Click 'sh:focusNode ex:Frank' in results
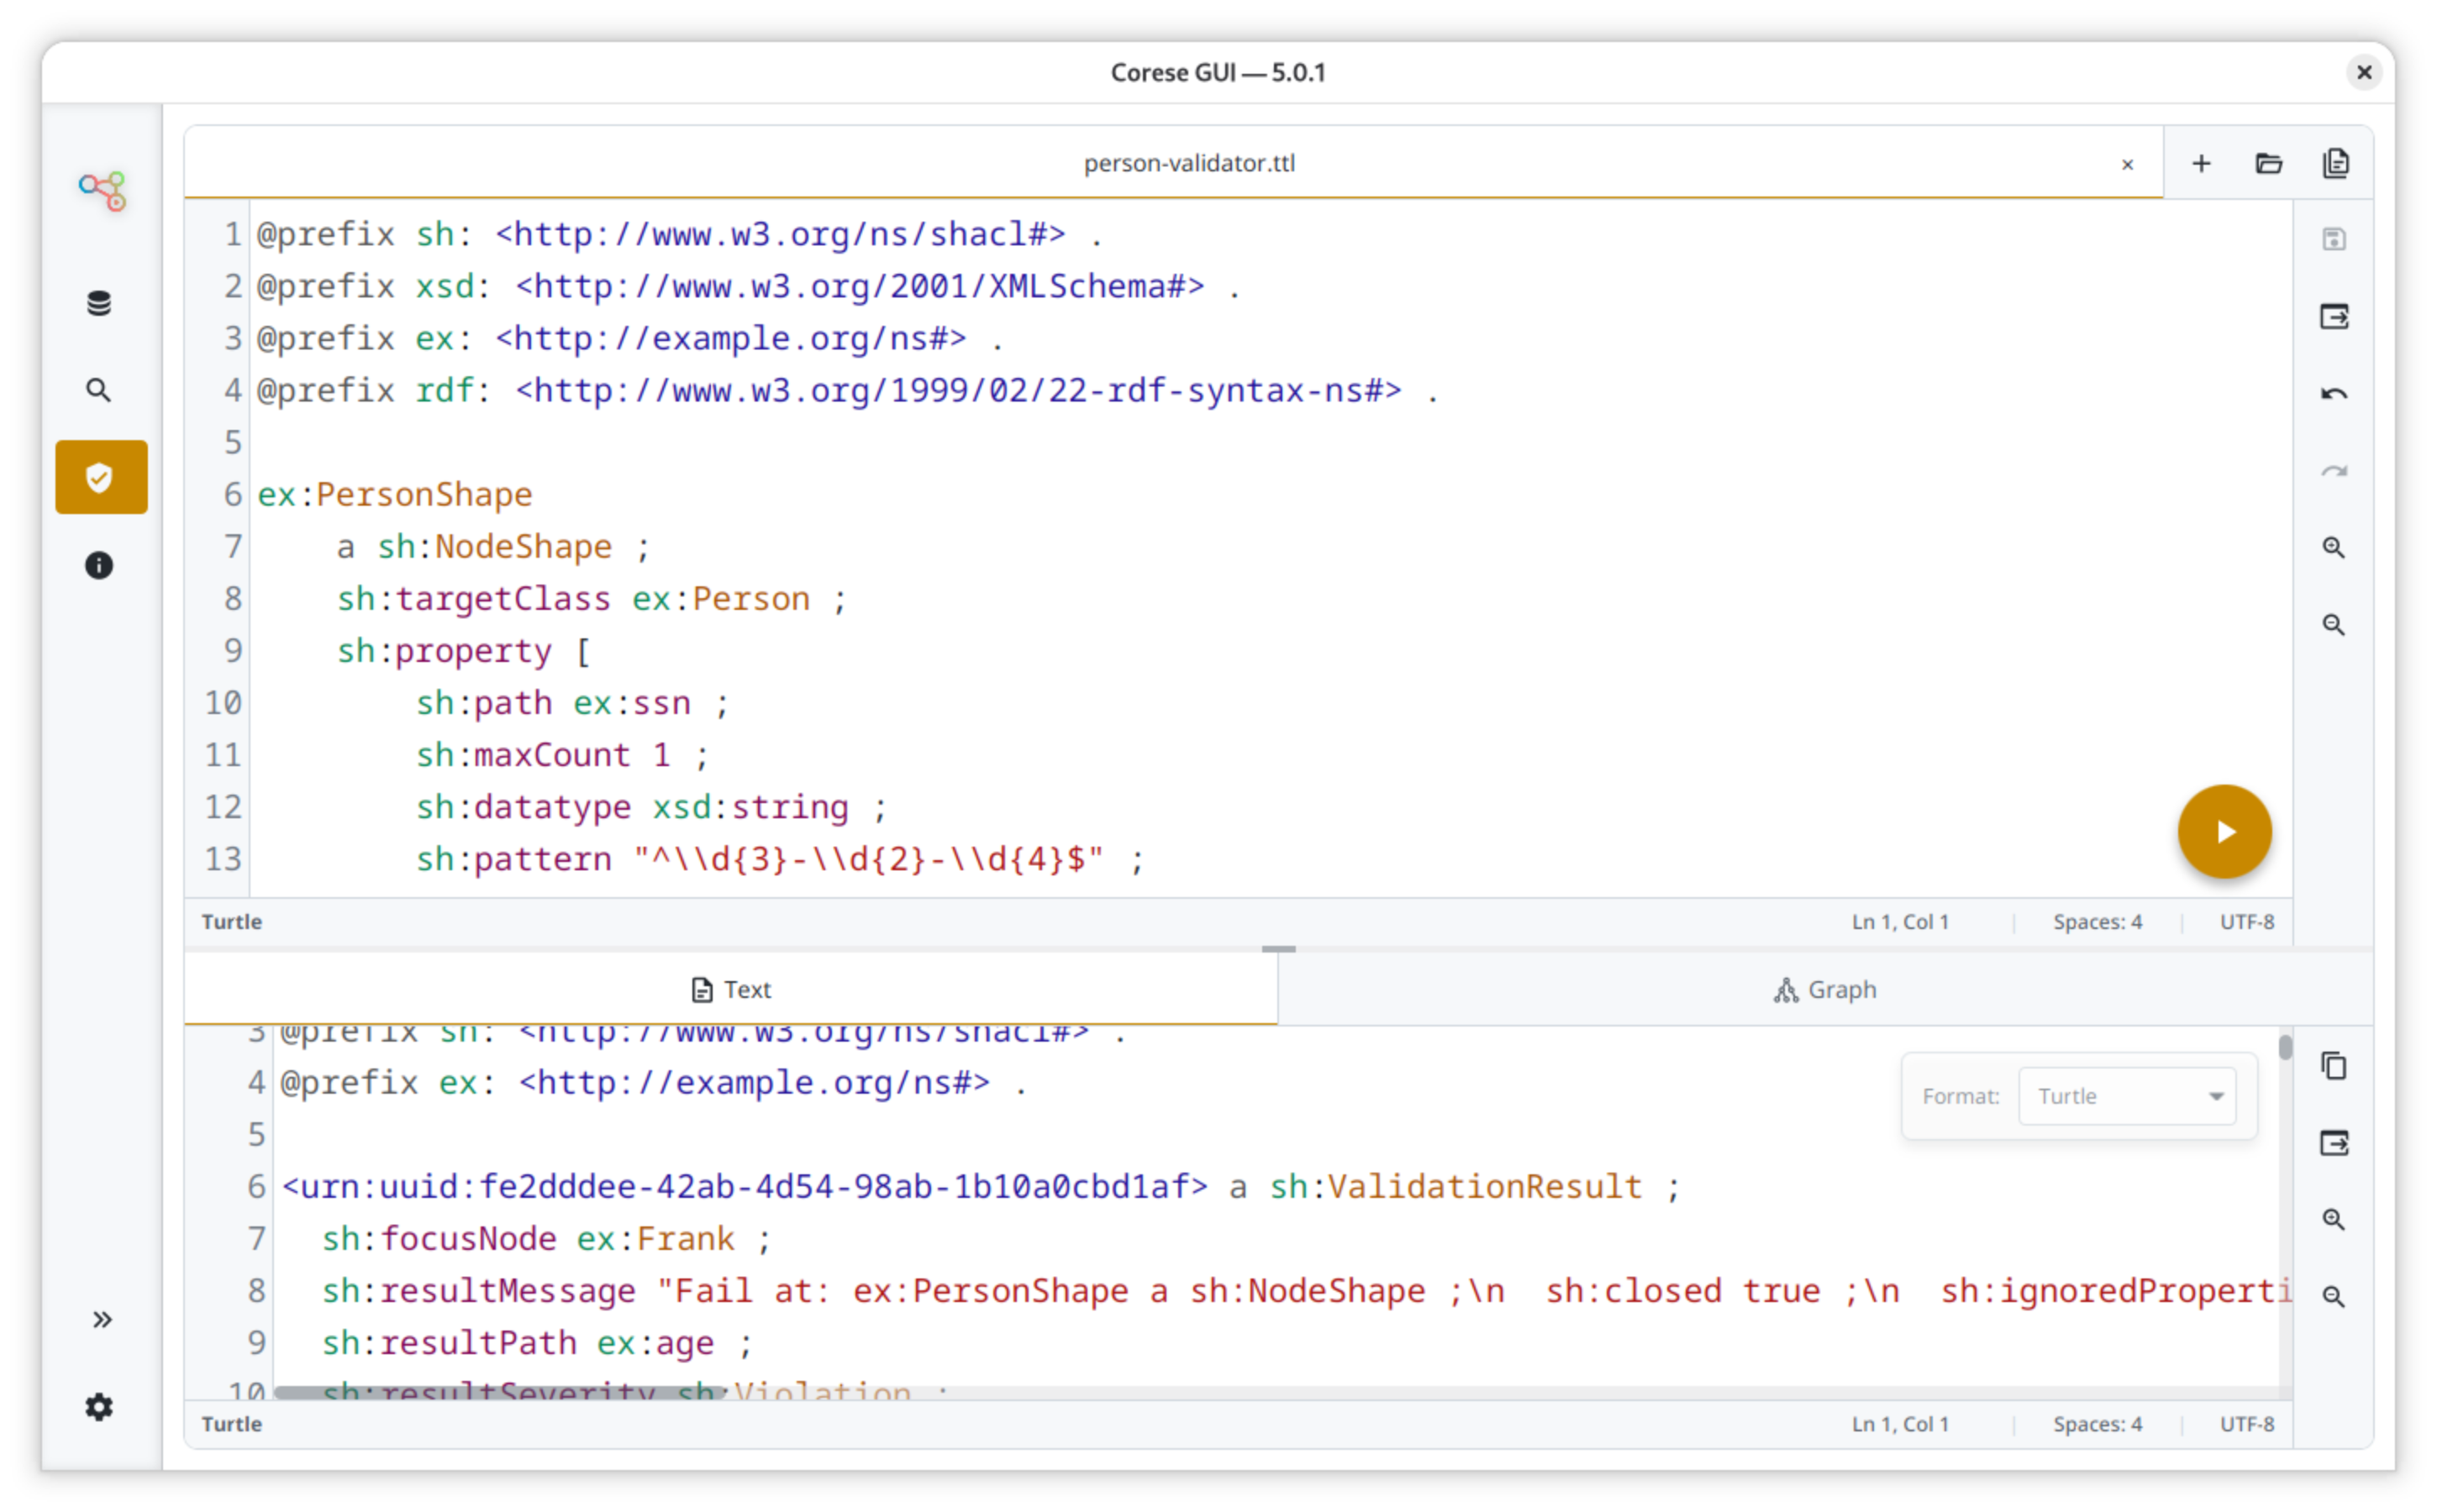The image size is (2437, 1512). coord(529,1238)
